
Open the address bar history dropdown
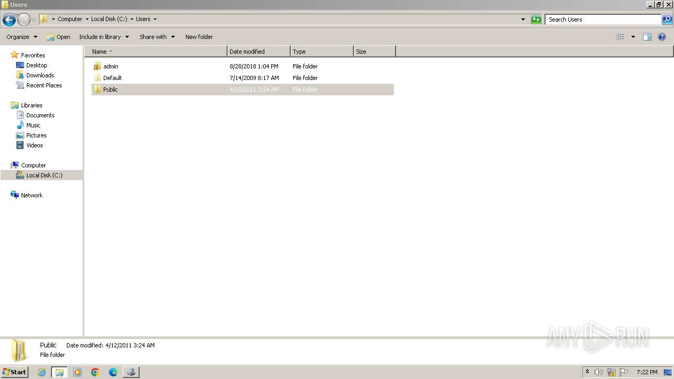coord(523,19)
